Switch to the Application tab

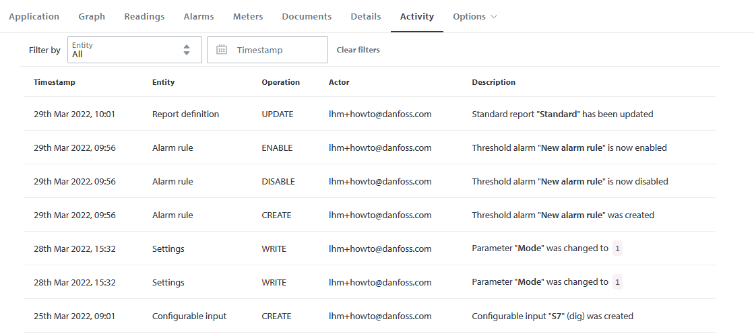[34, 16]
